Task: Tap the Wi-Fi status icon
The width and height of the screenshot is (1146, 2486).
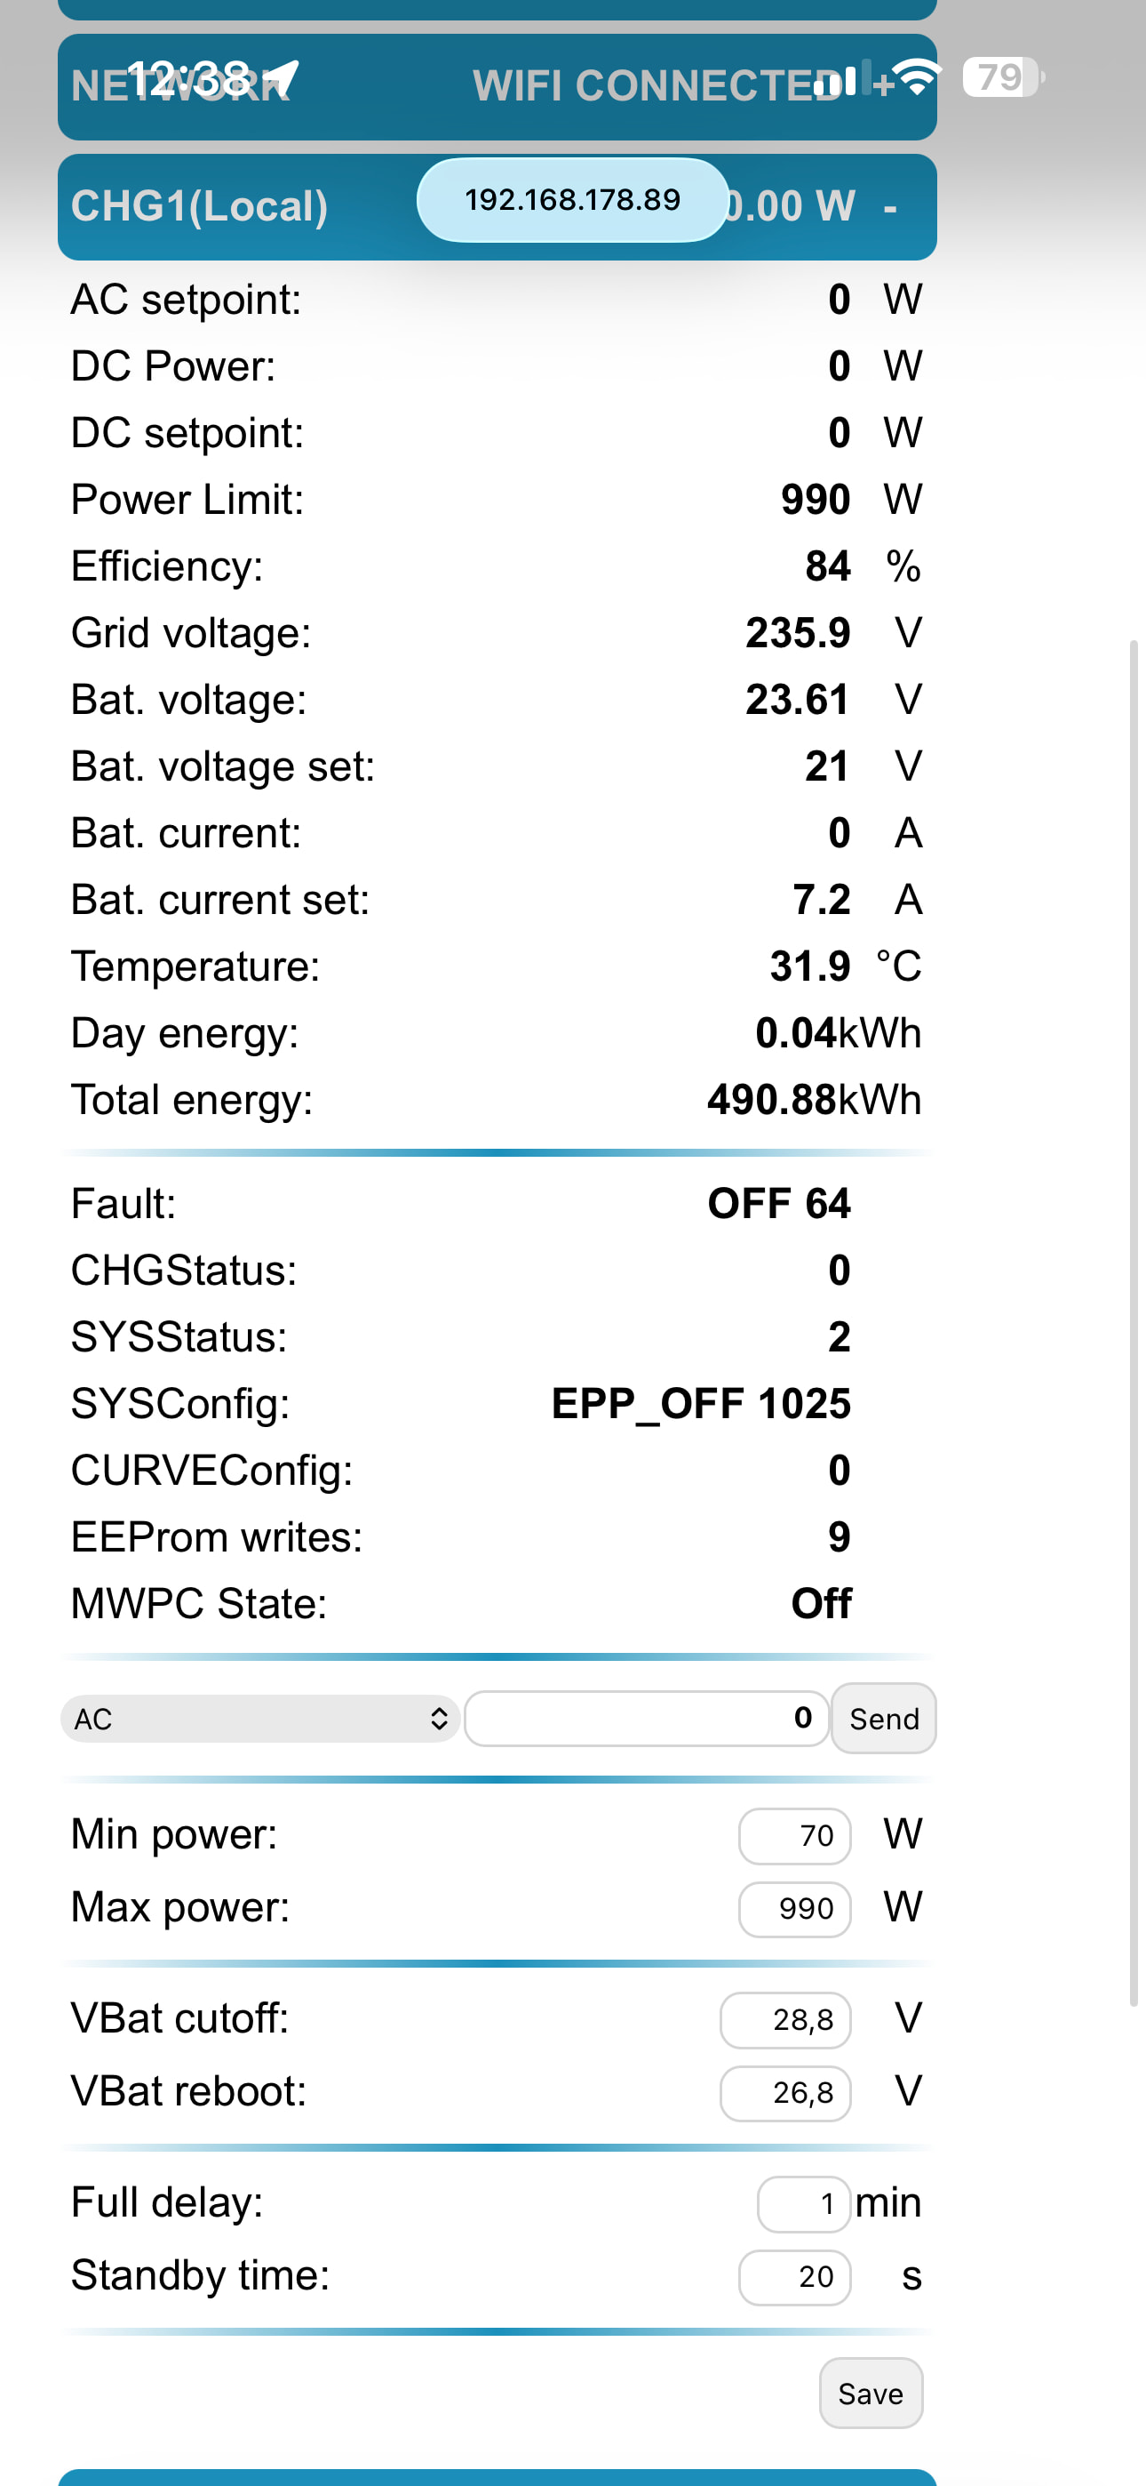Action: 917,76
